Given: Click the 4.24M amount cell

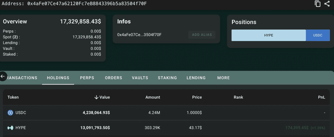Looking at the screenshot, I should click(154, 113).
